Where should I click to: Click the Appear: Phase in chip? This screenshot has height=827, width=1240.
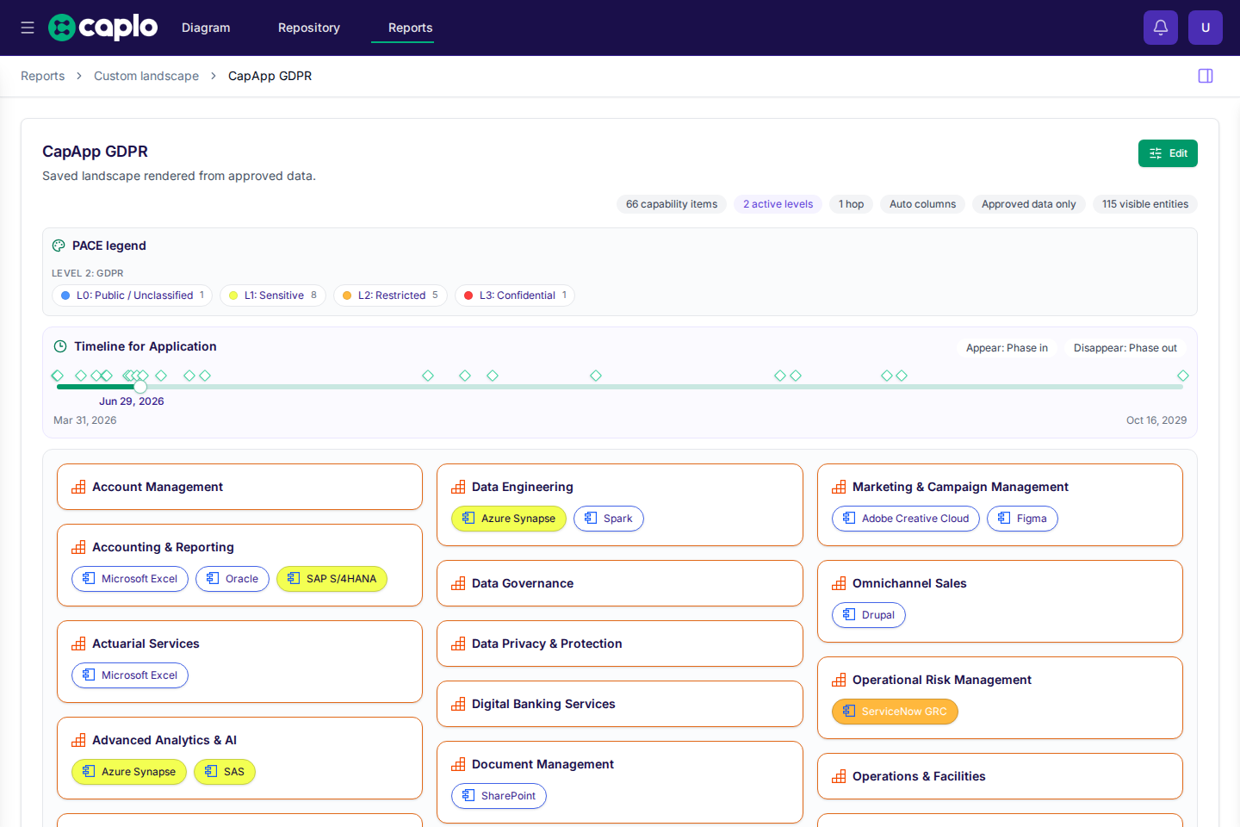coord(1007,348)
